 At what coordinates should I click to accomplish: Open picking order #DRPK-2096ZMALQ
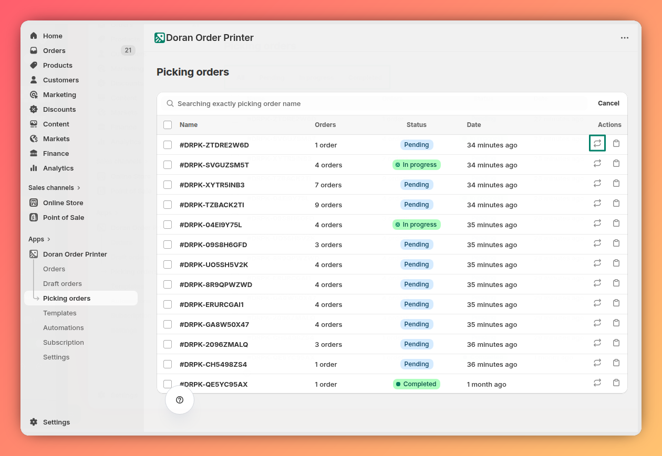(x=214, y=344)
